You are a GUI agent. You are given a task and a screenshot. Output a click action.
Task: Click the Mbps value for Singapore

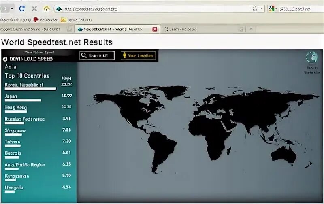(x=66, y=130)
